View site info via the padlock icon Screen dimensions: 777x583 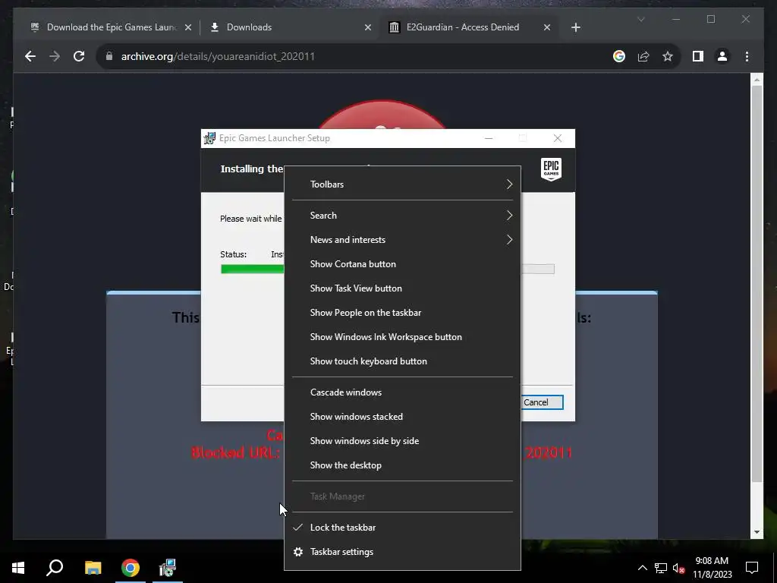[109, 56]
